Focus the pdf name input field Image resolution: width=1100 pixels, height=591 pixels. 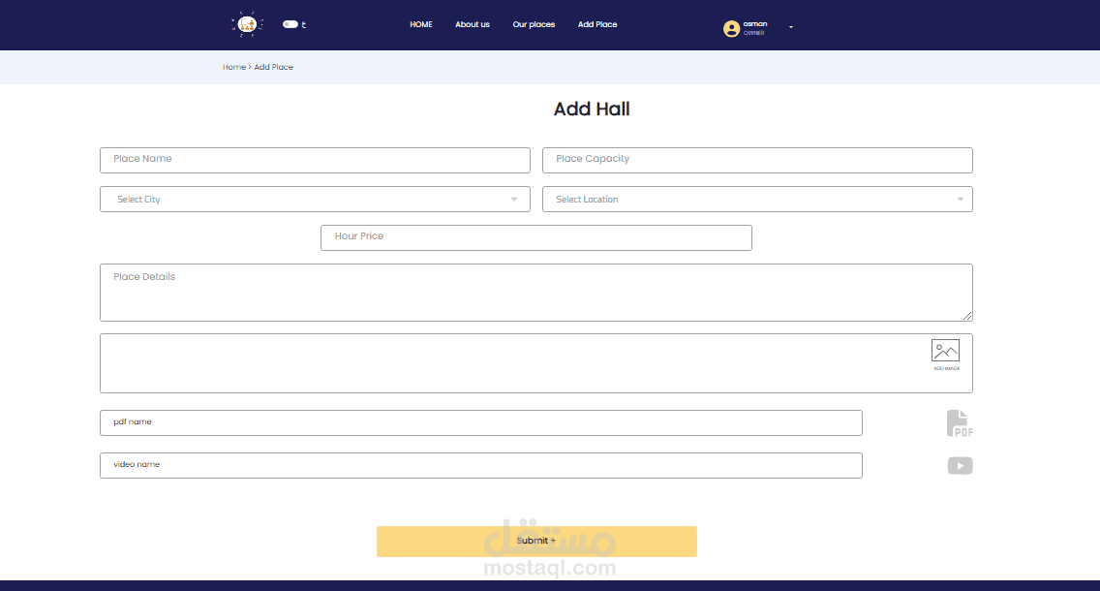tap(480, 423)
